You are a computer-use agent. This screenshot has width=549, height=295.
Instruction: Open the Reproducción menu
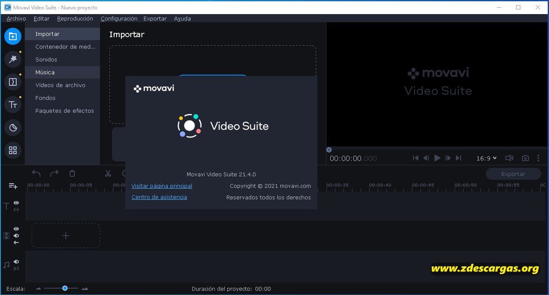[x=75, y=18]
